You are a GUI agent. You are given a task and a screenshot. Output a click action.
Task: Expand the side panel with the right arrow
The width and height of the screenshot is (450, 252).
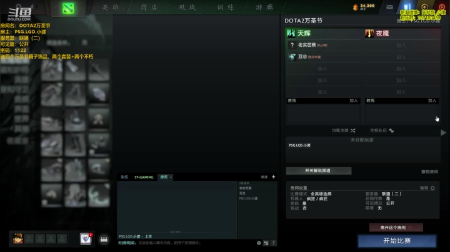click(x=443, y=133)
